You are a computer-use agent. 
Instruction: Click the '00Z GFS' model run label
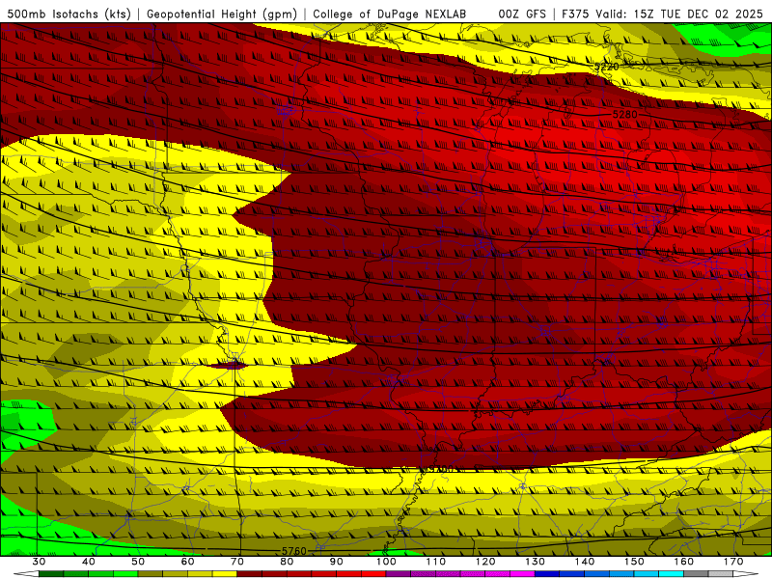tap(522, 14)
